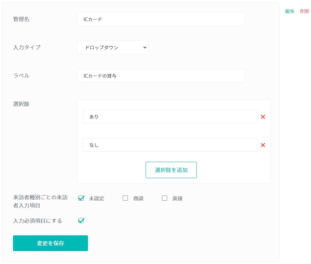Edit the あり choice field

[x=170, y=117]
